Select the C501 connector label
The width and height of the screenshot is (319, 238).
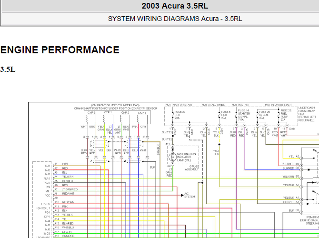pyautogui.click(x=221, y=131)
